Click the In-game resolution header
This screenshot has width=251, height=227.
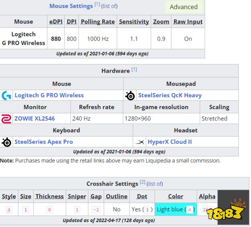point(161,107)
